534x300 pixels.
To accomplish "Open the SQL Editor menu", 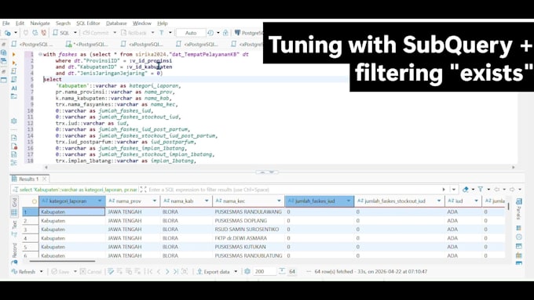I will coord(88,23).
